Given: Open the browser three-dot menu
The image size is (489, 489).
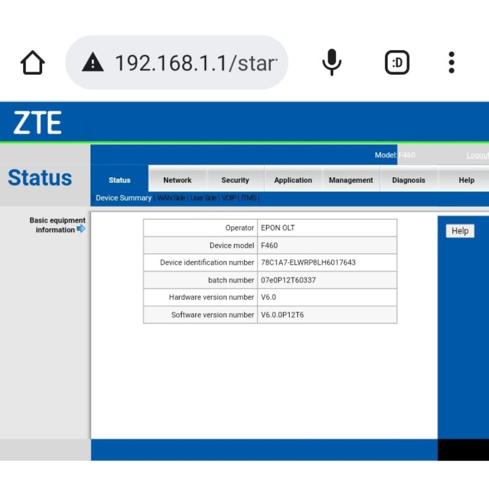Looking at the screenshot, I should click(x=451, y=62).
